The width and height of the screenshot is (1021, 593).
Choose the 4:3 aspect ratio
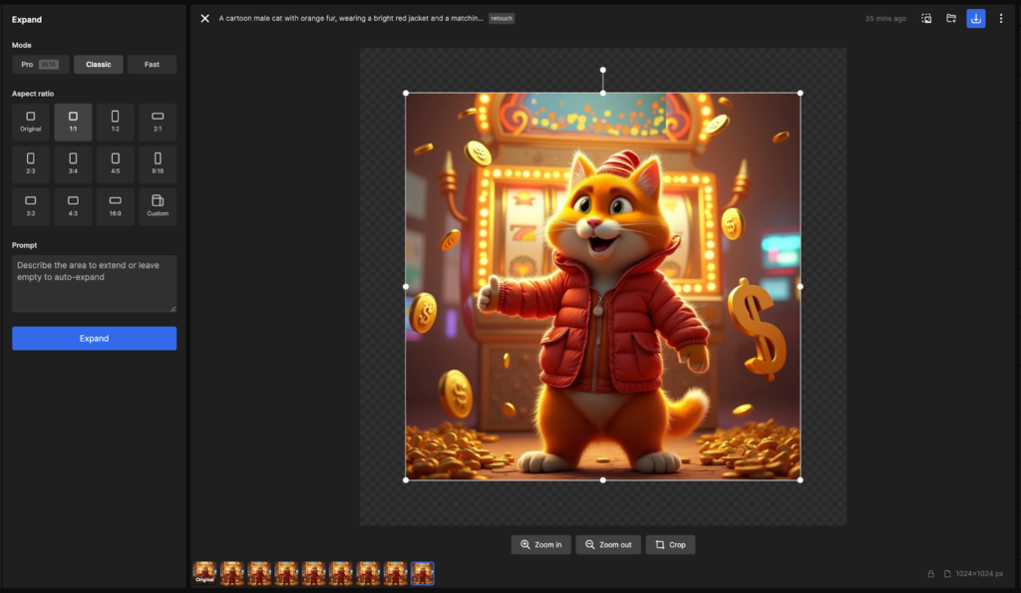[x=73, y=206]
